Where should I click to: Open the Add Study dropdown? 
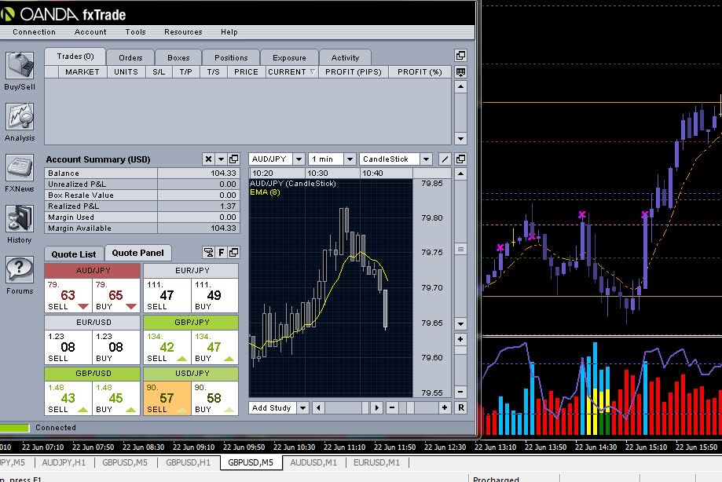[302, 408]
